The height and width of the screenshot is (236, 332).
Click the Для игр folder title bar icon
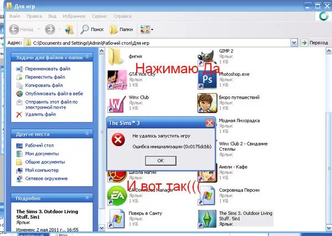click(x=9, y=6)
